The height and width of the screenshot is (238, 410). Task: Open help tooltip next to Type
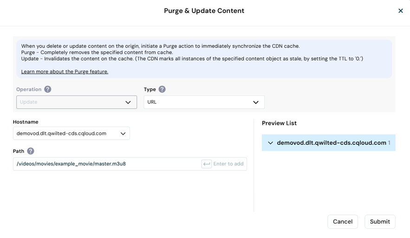click(162, 89)
